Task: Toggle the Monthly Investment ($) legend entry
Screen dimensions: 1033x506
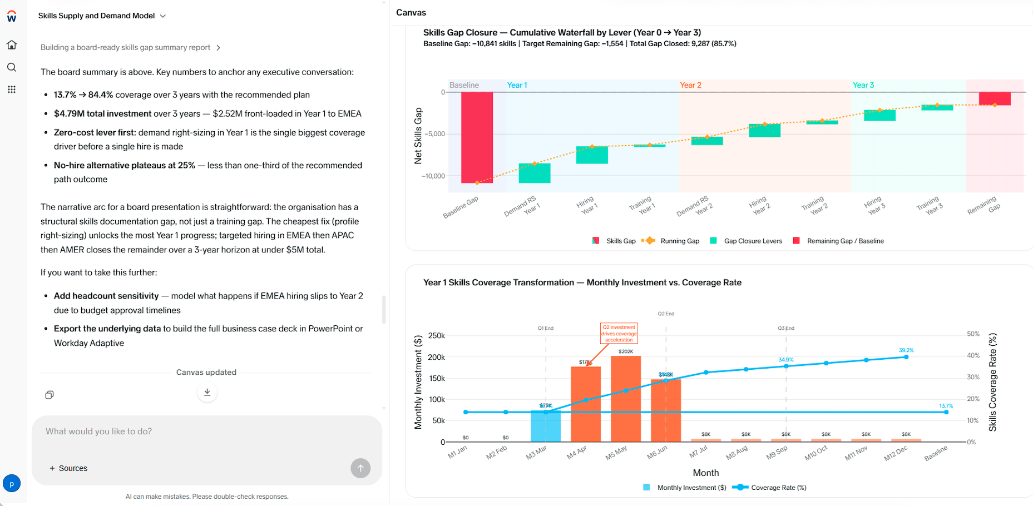Action: pos(685,488)
